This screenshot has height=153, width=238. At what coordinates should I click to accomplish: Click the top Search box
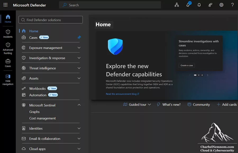[x=110, y=5]
